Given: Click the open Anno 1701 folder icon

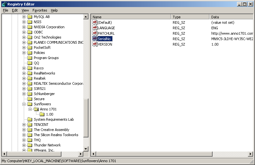Looking at the screenshot, I should point(36,109).
